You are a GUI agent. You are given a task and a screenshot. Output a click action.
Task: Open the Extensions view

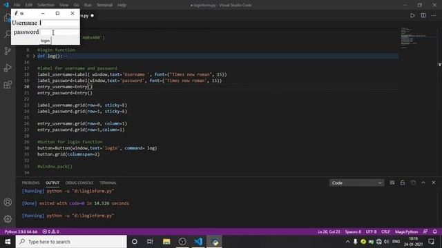8,85
